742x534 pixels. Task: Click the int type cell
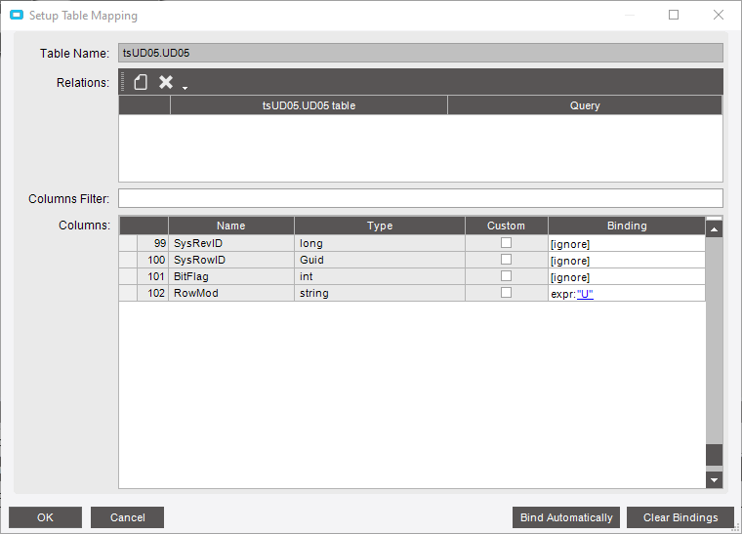point(380,276)
